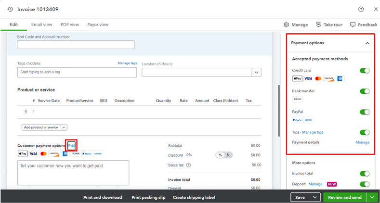Click Print and download
Viewport: 380px width, 203px height.
(103, 197)
